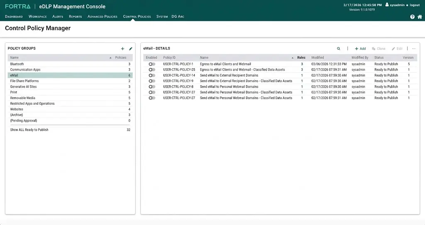Open the Workspace menu

(x=38, y=17)
